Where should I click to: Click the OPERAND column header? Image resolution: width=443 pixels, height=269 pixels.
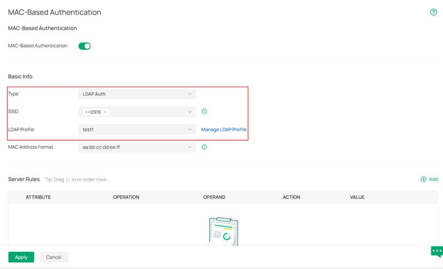(x=214, y=197)
